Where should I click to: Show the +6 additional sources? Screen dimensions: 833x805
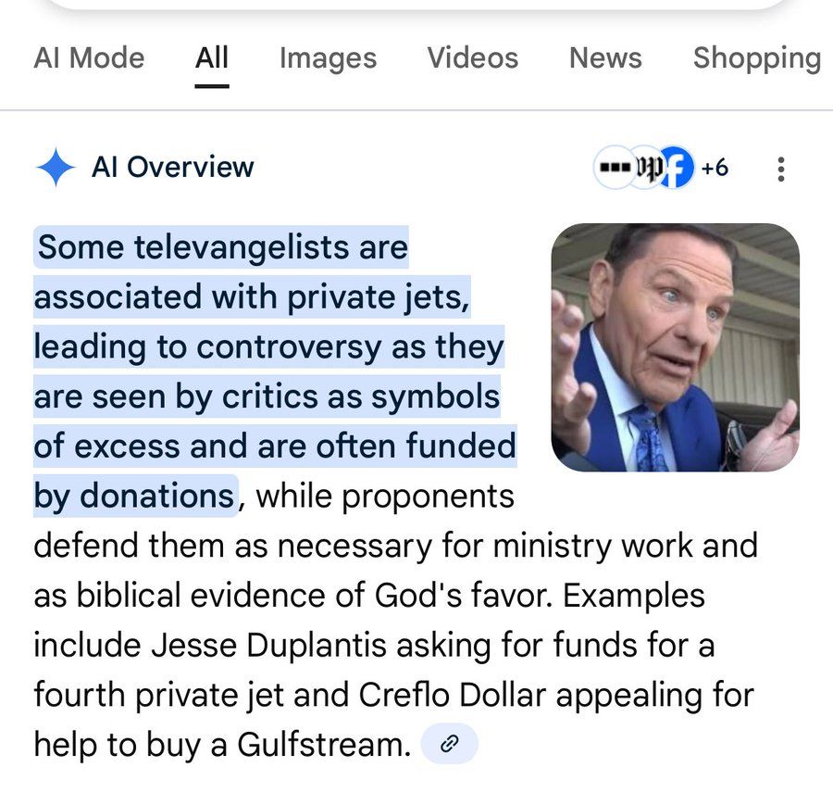pyautogui.click(x=715, y=168)
